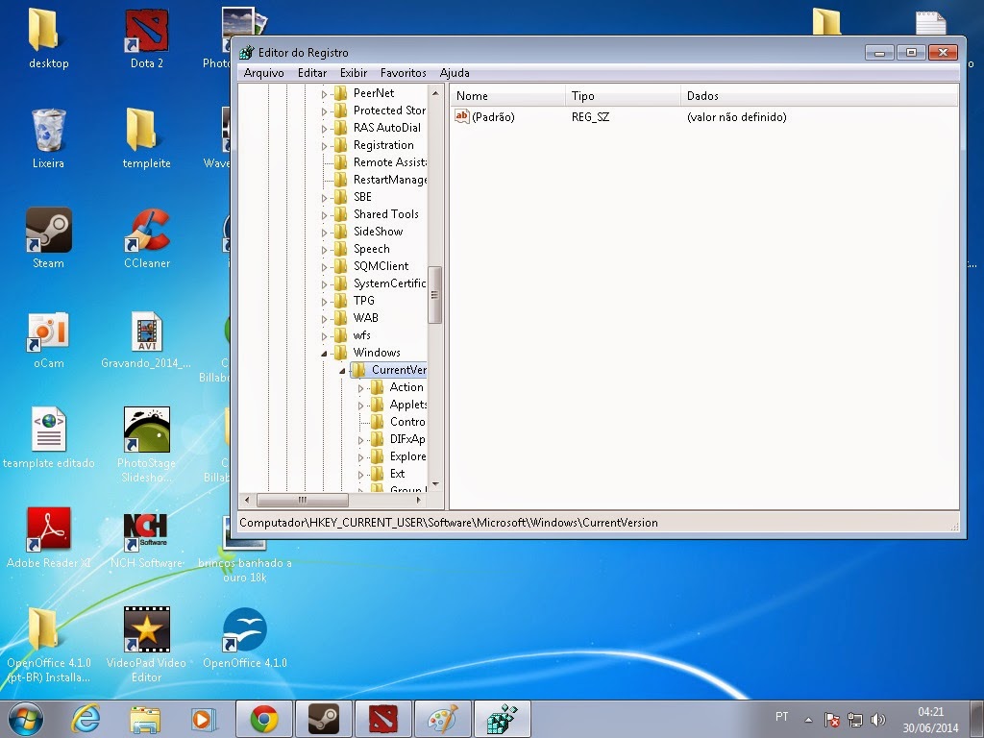Image resolution: width=984 pixels, height=738 pixels.
Task: Open the templeite folder icon
Action: 146,138
